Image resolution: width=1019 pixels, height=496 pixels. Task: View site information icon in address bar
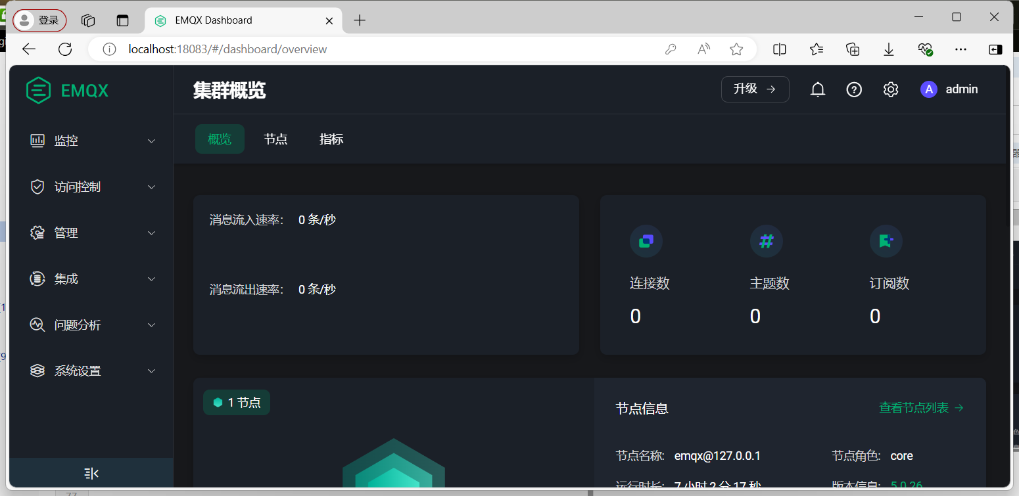[110, 49]
